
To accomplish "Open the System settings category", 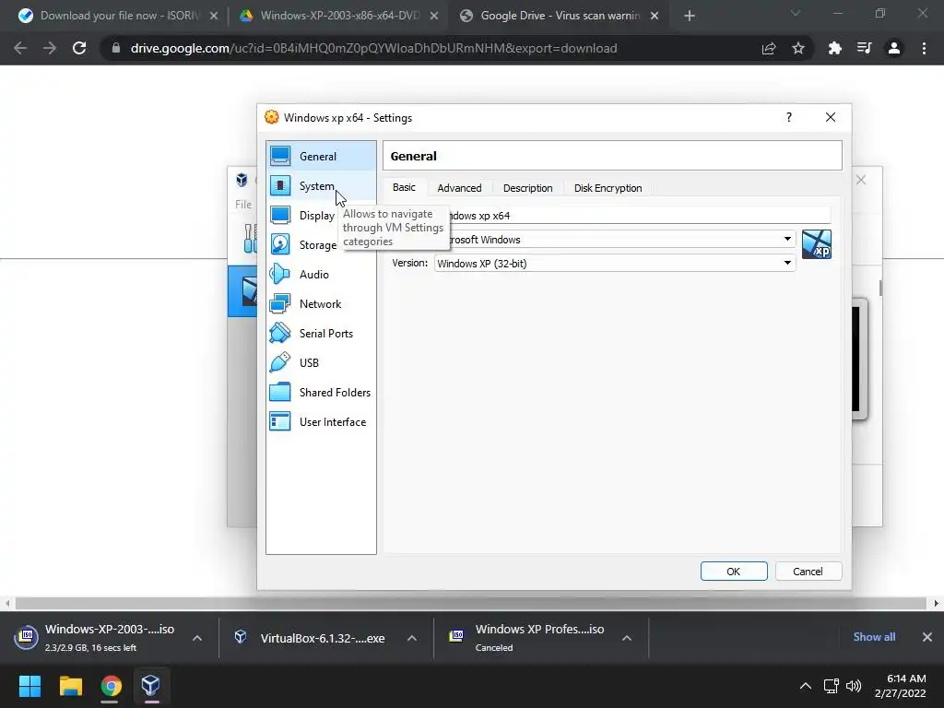I will click(320, 186).
